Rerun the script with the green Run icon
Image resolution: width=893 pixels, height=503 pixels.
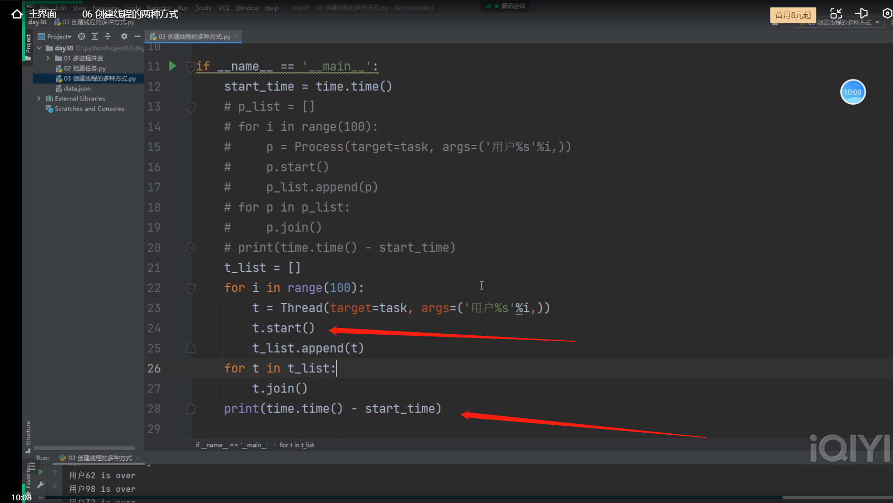[40, 472]
